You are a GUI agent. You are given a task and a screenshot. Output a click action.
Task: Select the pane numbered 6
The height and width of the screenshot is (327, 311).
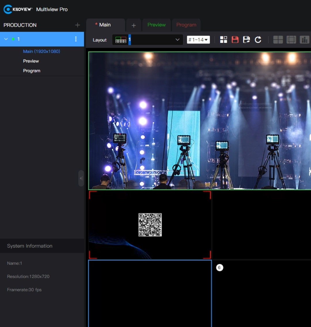(261, 293)
